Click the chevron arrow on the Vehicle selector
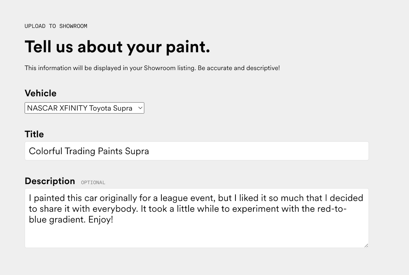 140,108
